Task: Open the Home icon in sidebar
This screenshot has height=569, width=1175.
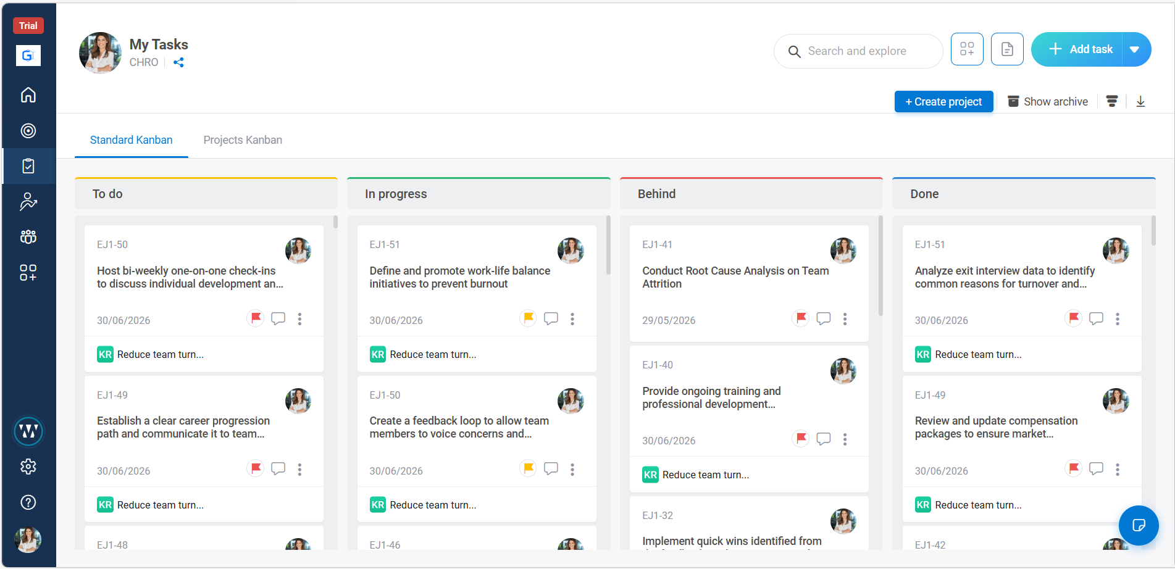Action: 28,95
